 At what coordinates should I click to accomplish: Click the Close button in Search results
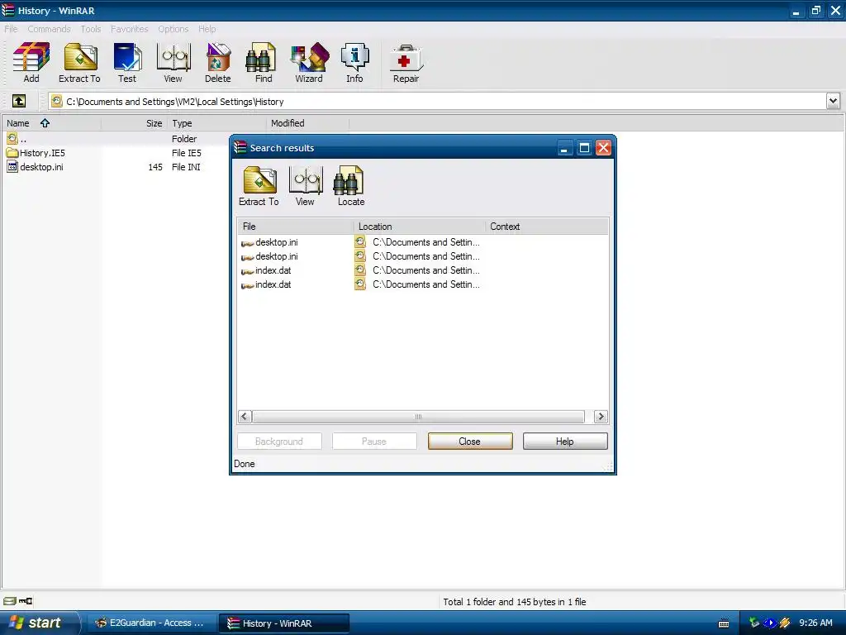[x=470, y=442]
